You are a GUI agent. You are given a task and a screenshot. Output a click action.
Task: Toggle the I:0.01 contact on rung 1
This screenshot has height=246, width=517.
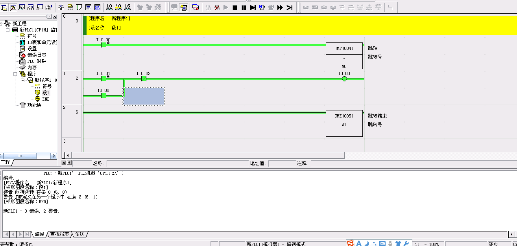103,79
